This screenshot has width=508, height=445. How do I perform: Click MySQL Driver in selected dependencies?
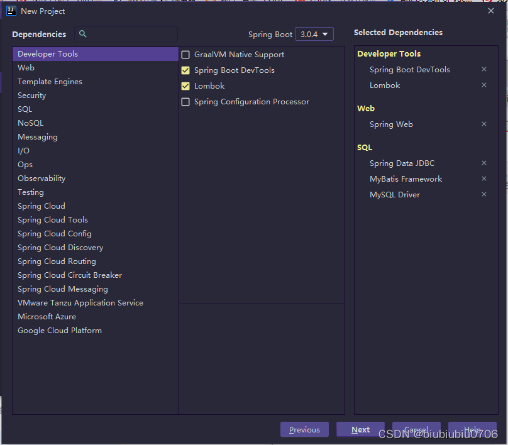(x=395, y=195)
